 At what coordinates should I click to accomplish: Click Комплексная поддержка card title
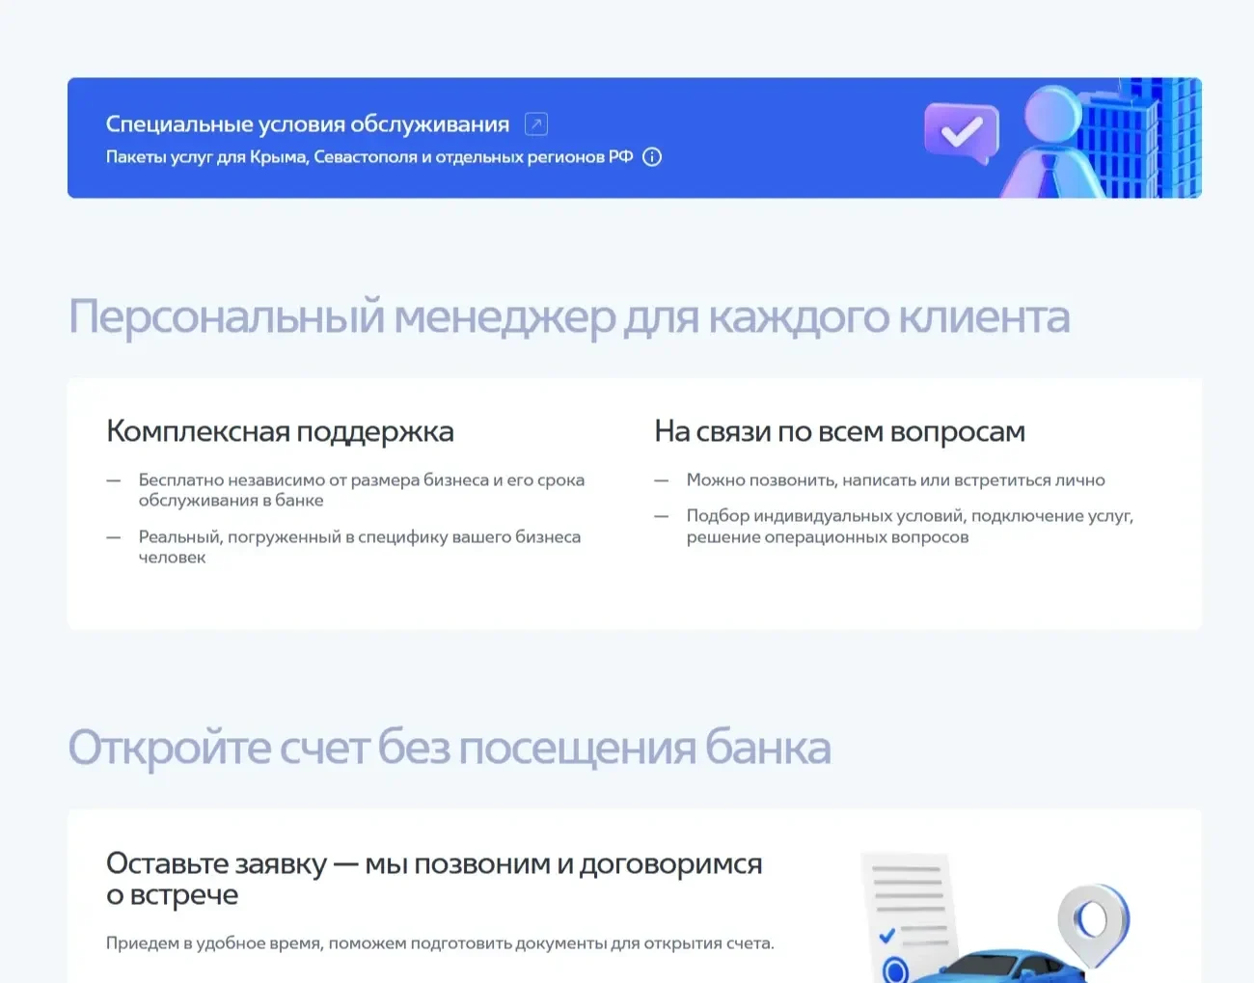[x=280, y=432]
